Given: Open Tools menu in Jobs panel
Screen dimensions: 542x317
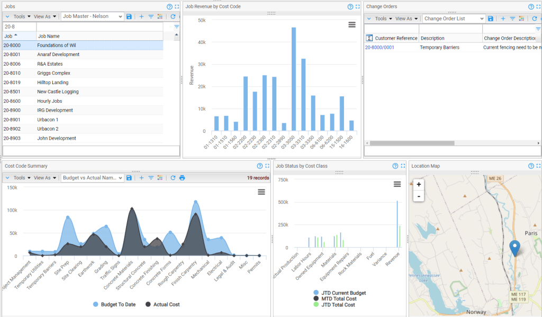Looking at the screenshot, I should click(x=22, y=17).
